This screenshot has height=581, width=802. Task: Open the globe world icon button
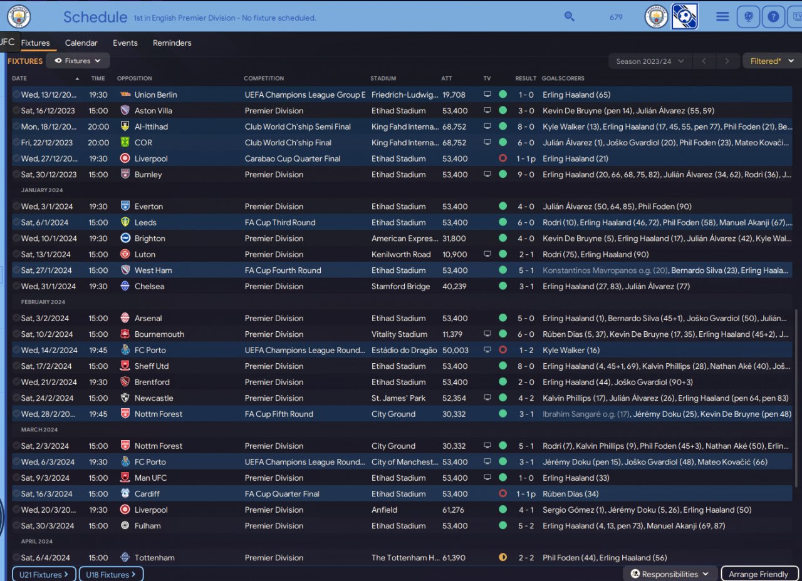pyautogui.click(x=748, y=17)
